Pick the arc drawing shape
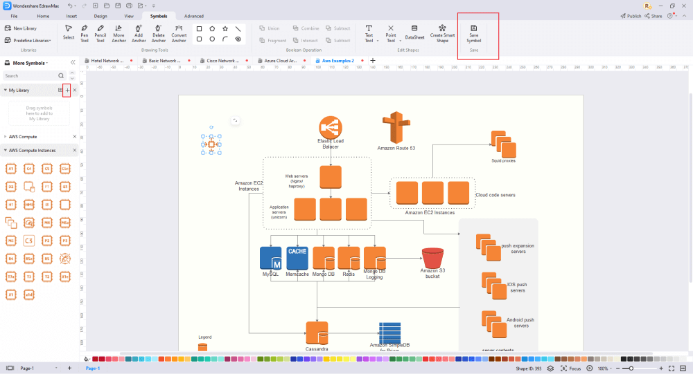 click(x=225, y=39)
